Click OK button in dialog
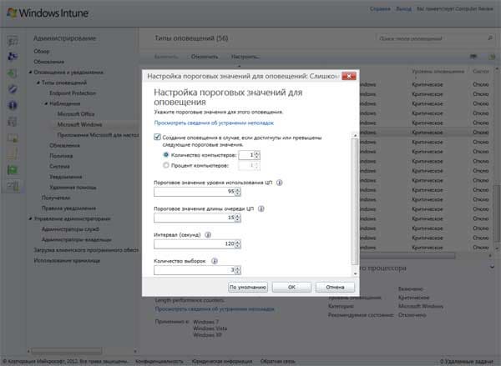The height and width of the screenshot is (366, 501). (x=291, y=287)
